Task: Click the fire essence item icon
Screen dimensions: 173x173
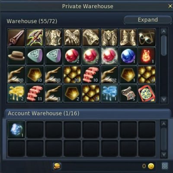Action: pyautogui.click(x=147, y=56)
